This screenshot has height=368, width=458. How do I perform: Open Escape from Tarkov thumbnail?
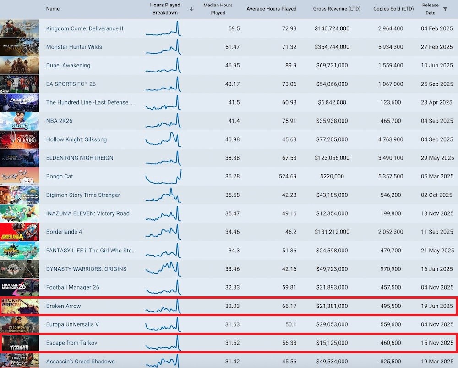tap(20, 343)
